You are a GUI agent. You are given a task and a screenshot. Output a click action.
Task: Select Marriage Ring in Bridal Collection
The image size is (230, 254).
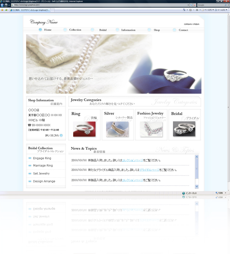(x=43, y=165)
